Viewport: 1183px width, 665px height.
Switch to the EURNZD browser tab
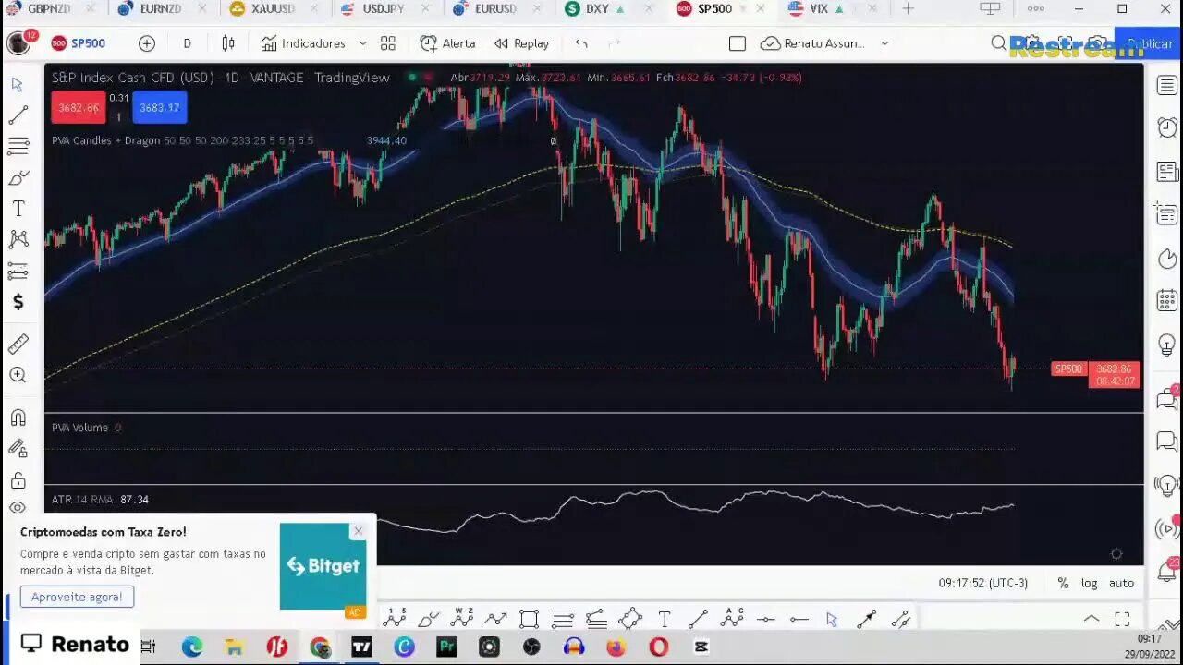(161, 8)
